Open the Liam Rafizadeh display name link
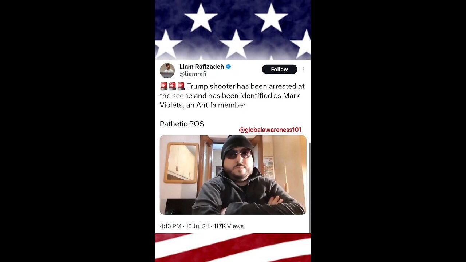The height and width of the screenshot is (262, 466). pyautogui.click(x=202, y=67)
